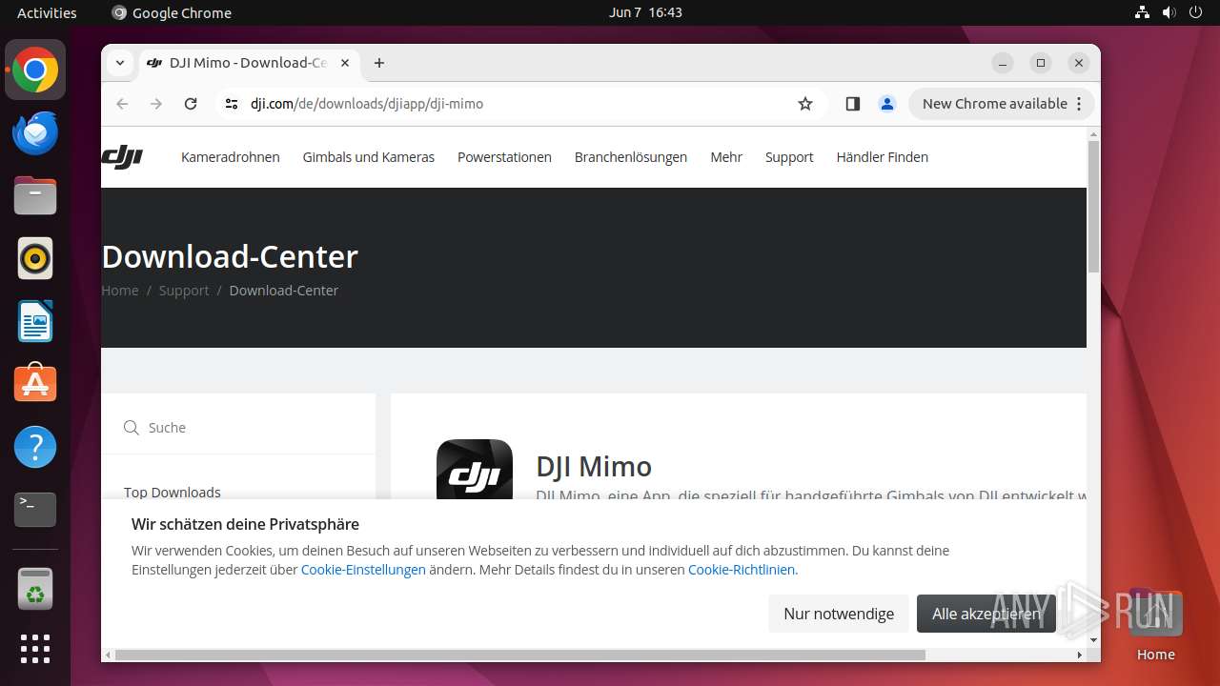This screenshot has width=1220, height=686.
Task: Open the Help app from the dock
Action: [x=35, y=447]
